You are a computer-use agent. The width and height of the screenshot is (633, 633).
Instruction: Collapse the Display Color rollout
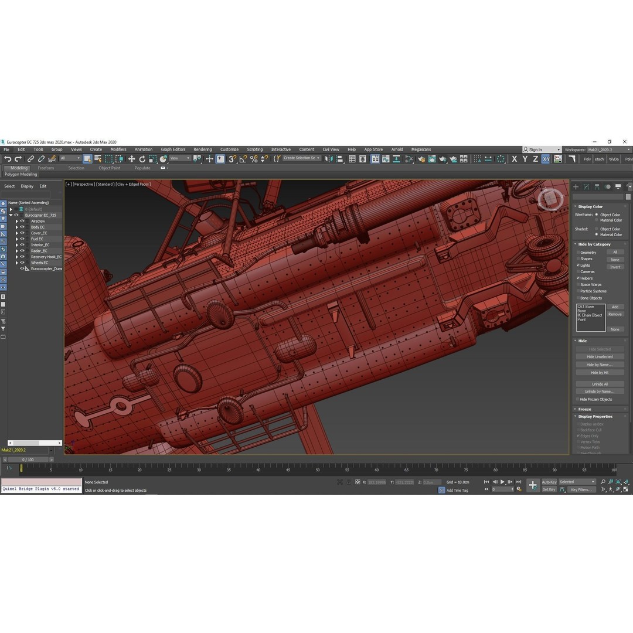[x=590, y=206]
